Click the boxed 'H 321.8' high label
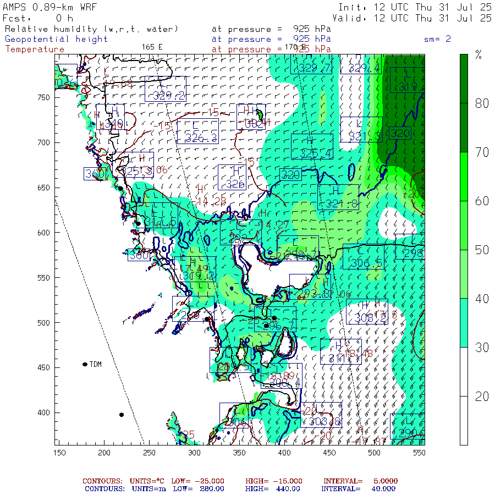The image size is (495, 495). [x=338, y=197]
